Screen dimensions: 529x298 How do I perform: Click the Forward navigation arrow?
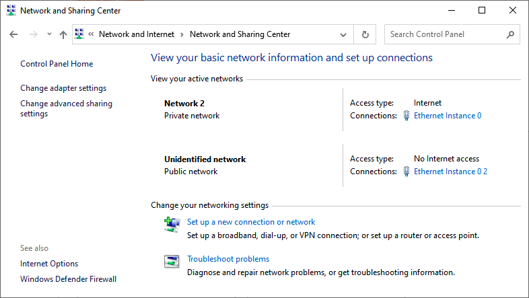(x=34, y=34)
